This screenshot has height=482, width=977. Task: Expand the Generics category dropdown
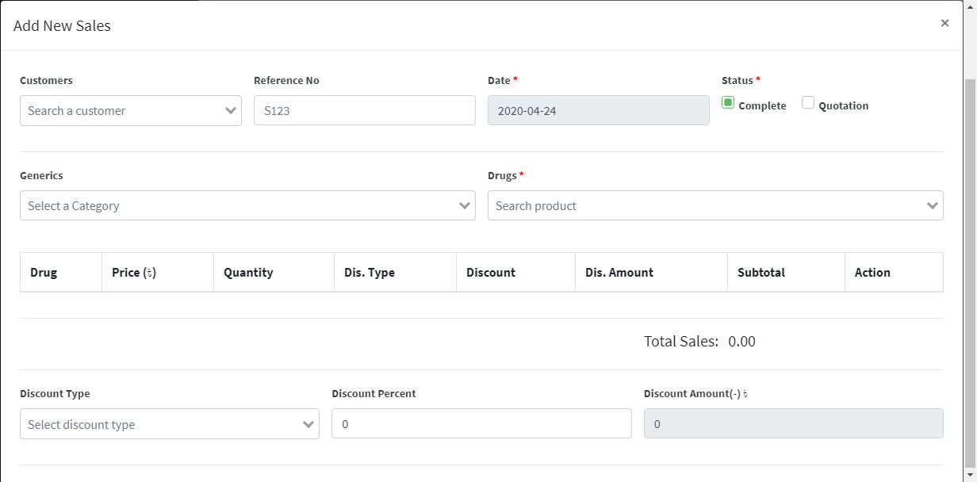pyautogui.click(x=247, y=206)
